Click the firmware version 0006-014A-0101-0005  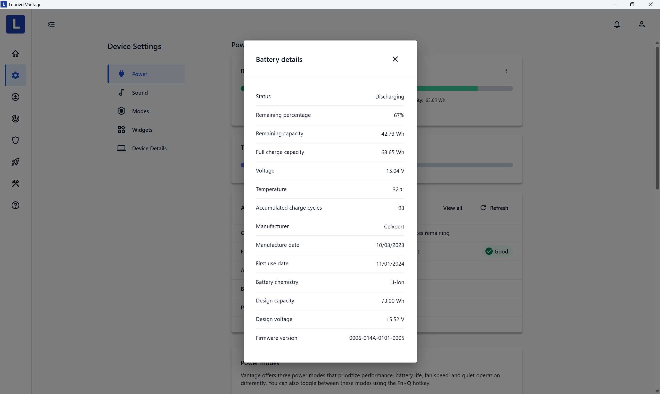[377, 338]
